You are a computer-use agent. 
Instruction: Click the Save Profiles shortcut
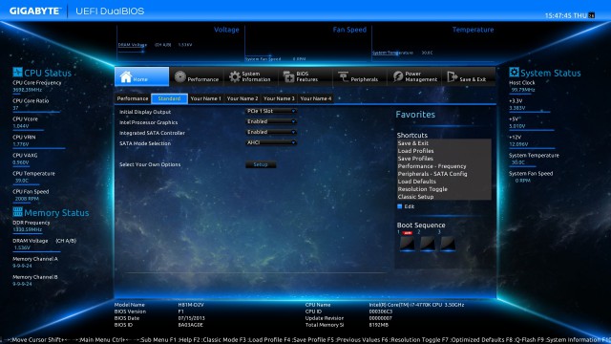pos(415,159)
